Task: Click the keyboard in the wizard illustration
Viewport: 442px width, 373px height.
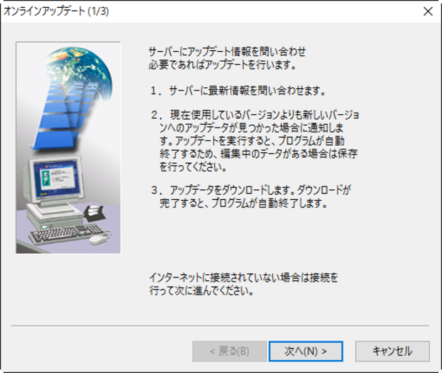Action: click(x=66, y=233)
